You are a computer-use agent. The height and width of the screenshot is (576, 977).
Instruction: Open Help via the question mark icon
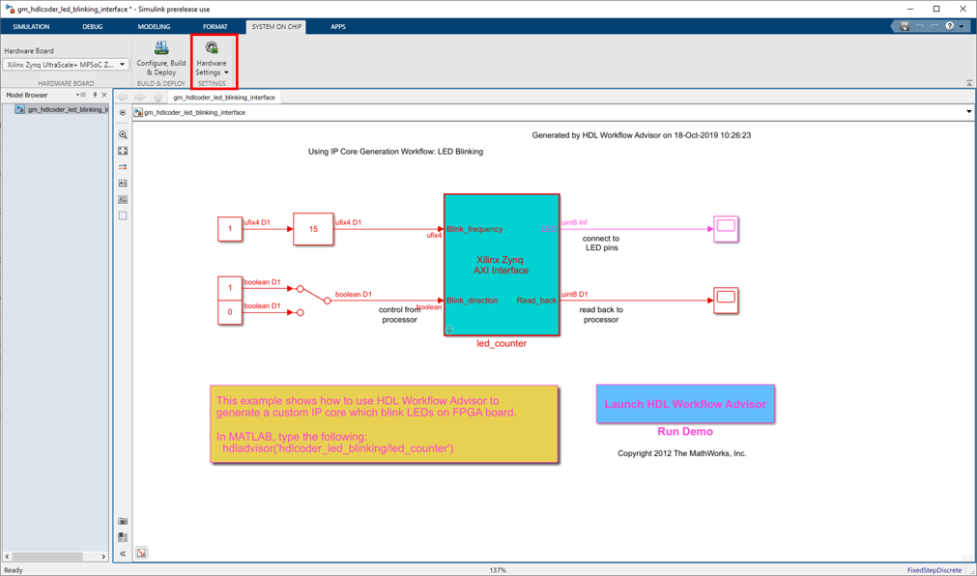point(950,26)
